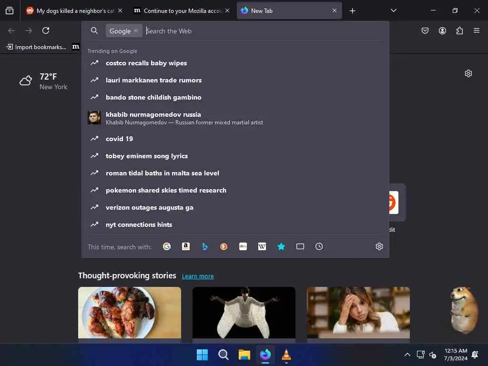Show hidden system tray icons
The image size is (488, 366).
[407, 355]
